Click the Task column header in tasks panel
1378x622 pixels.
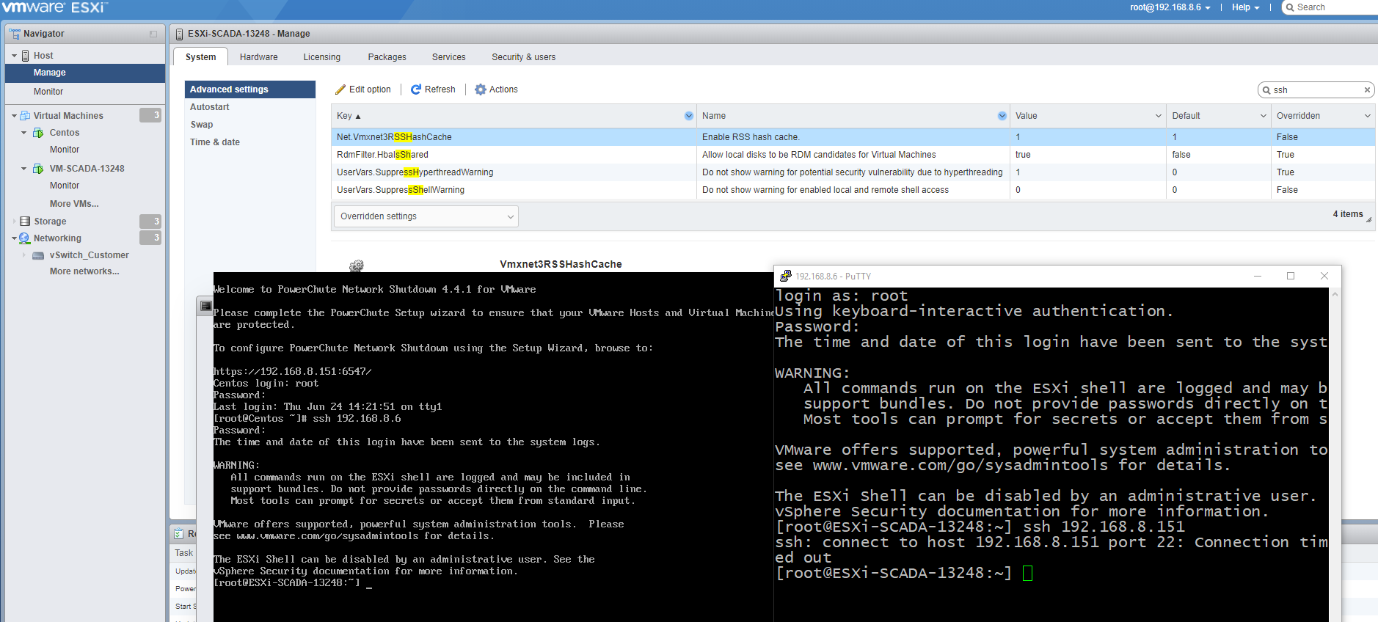pyautogui.click(x=183, y=553)
